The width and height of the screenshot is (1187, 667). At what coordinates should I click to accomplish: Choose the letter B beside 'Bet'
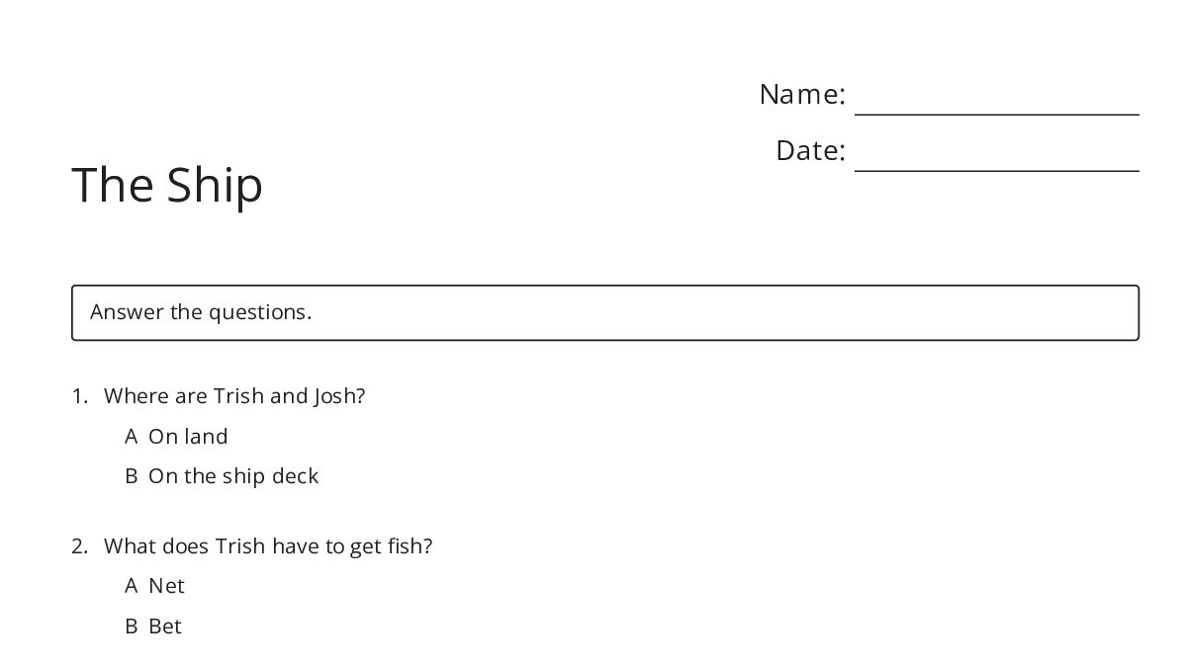(132, 626)
